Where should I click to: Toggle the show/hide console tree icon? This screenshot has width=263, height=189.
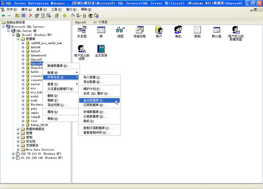pos(23,16)
